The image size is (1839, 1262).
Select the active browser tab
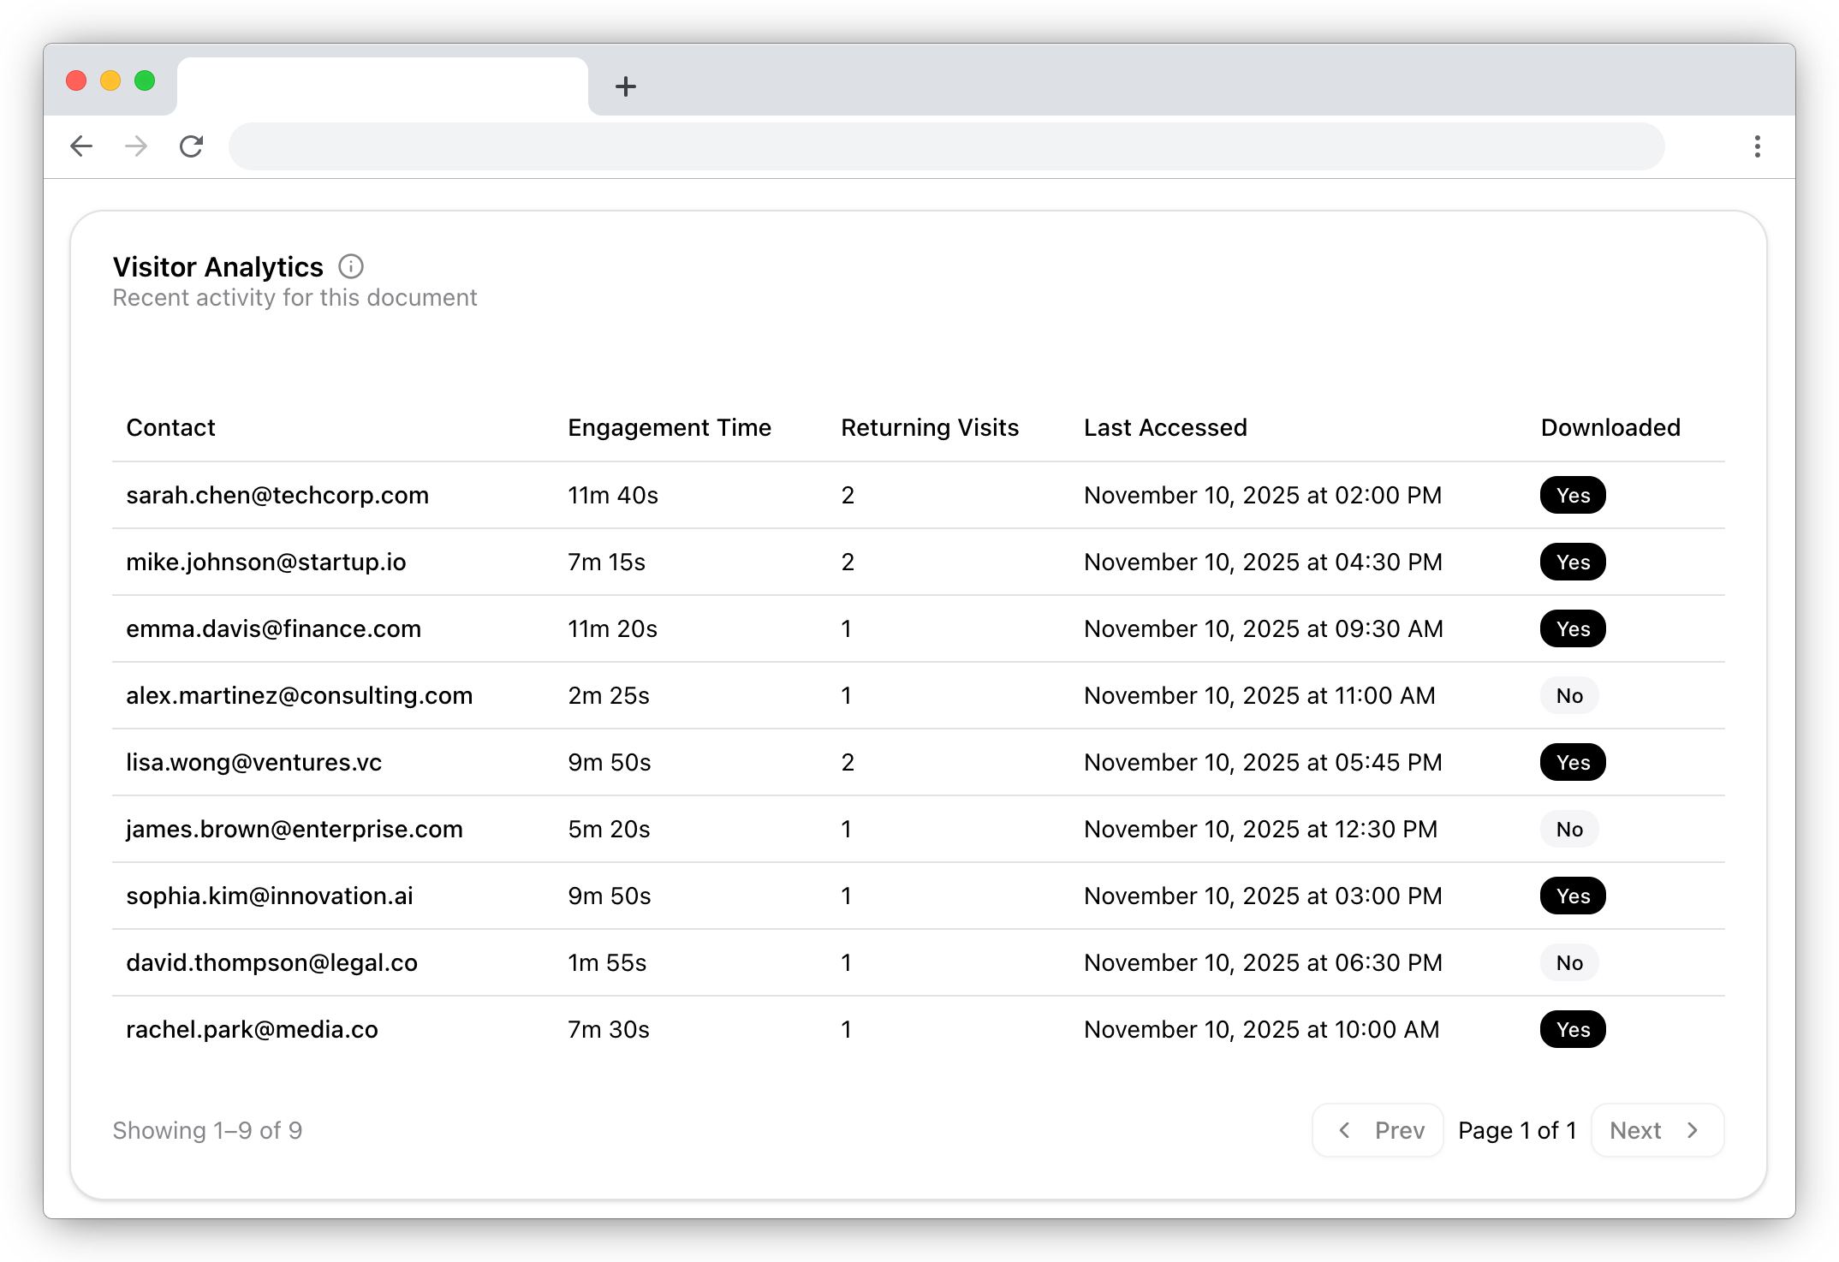click(383, 86)
